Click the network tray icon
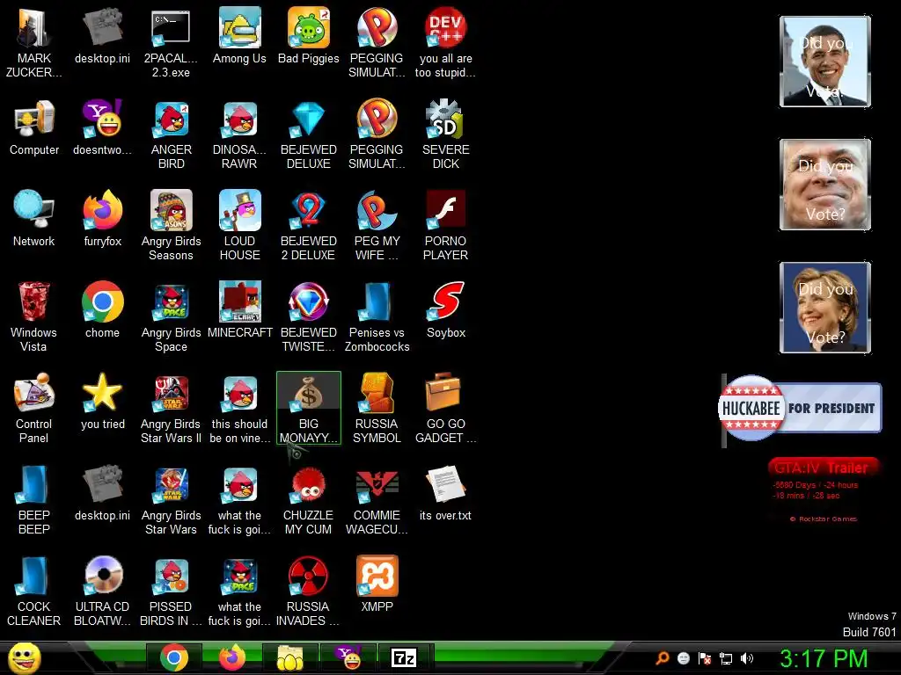Screen dimensions: 901x675 click(x=726, y=658)
